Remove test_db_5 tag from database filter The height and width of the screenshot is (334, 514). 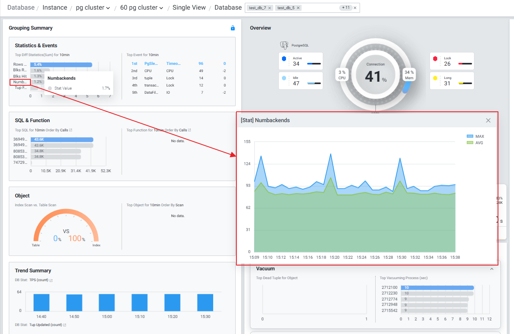click(298, 8)
